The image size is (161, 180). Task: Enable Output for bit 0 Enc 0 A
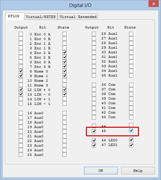pyautogui.click(x=21, y=34)
